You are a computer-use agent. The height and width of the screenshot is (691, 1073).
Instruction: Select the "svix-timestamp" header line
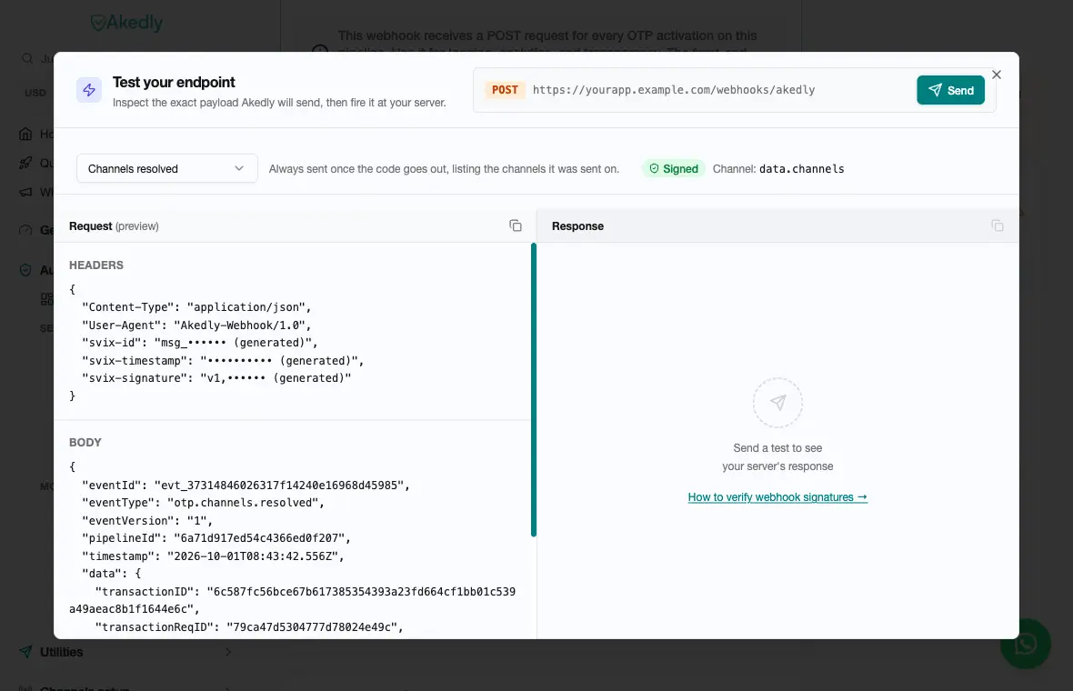point(223,361)
